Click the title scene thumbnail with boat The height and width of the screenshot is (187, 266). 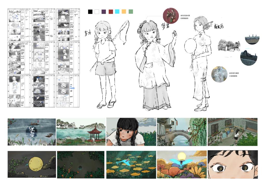click(32, 132)
